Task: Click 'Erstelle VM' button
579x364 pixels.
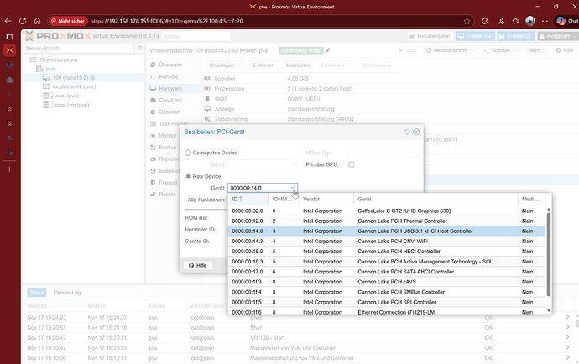Action: 475,36
